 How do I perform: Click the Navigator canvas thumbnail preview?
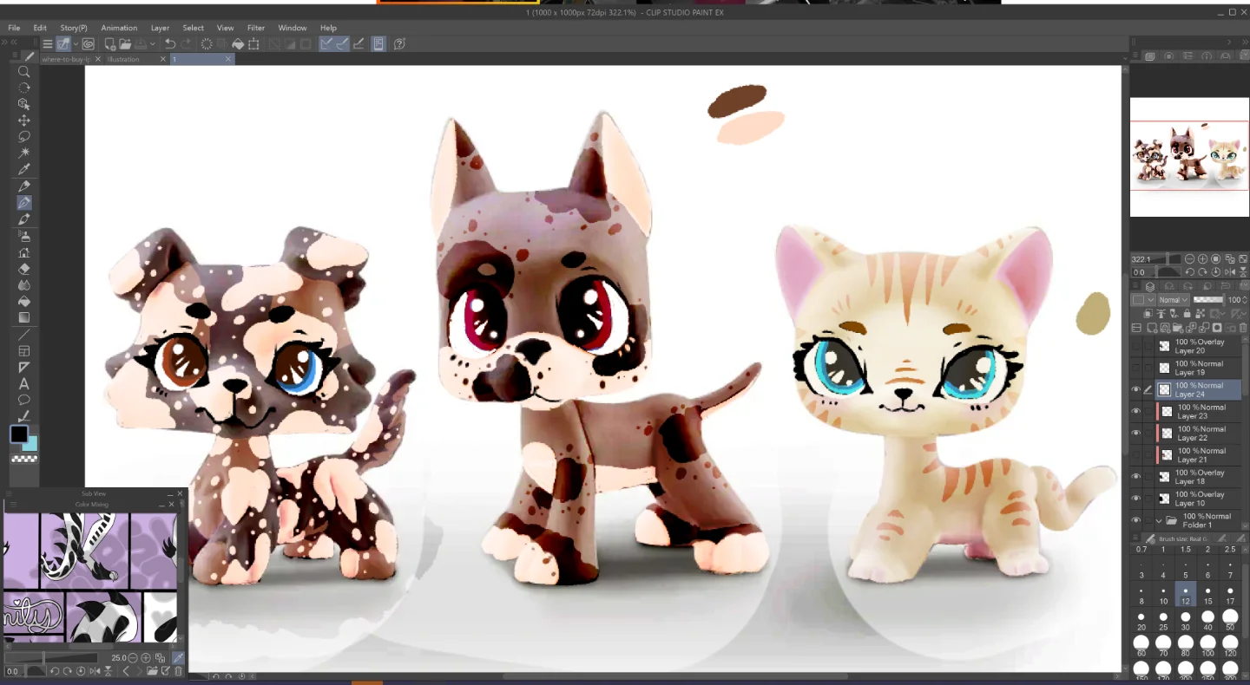click(x=1189, y=156)
